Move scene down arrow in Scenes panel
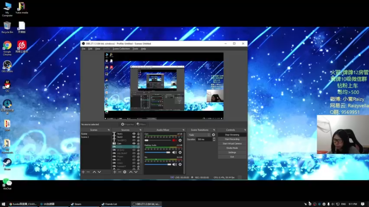The height and width of the screenshot is (207, 369). 99,172
